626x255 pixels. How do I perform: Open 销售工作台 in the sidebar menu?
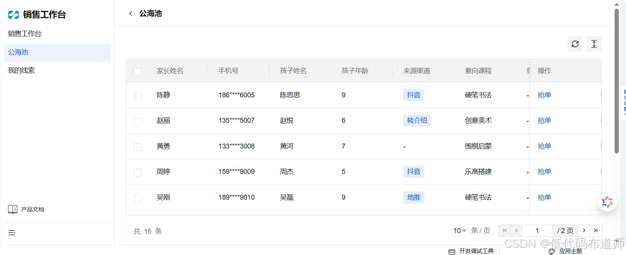(57, 34)
